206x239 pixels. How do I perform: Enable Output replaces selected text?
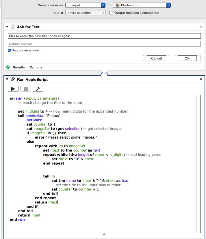(x=111, y=13)
